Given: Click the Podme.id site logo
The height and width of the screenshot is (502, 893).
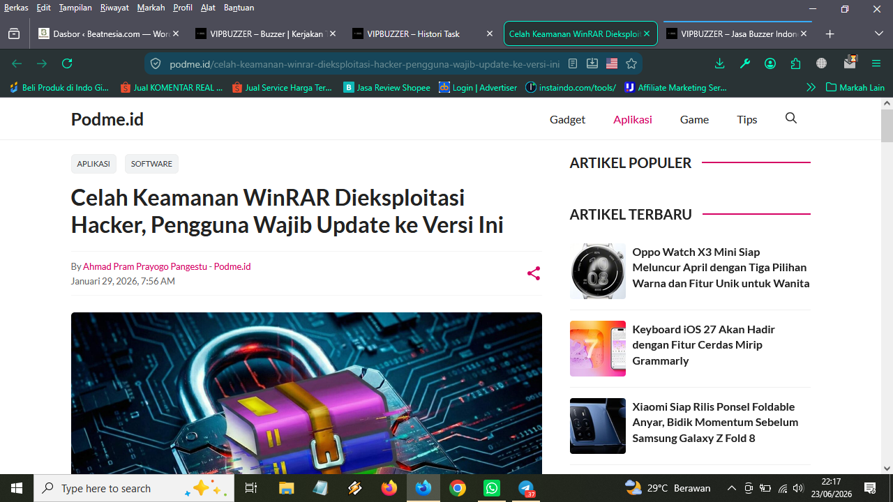Looking at the screenshot, I should tap(107, 119).
